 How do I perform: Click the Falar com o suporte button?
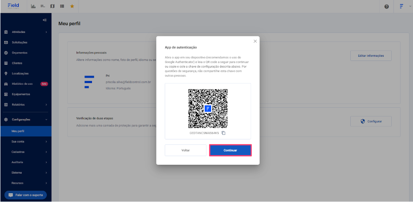click(25, 195)
